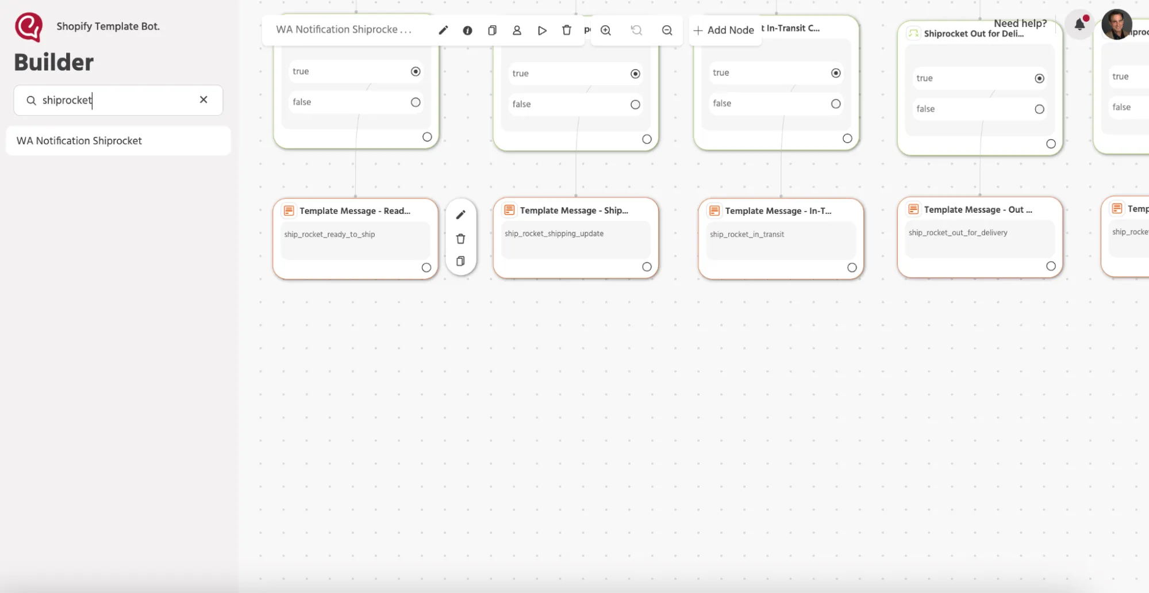Zoom in on the canvas
This screenshot has width=1149, height=593.
606,30
